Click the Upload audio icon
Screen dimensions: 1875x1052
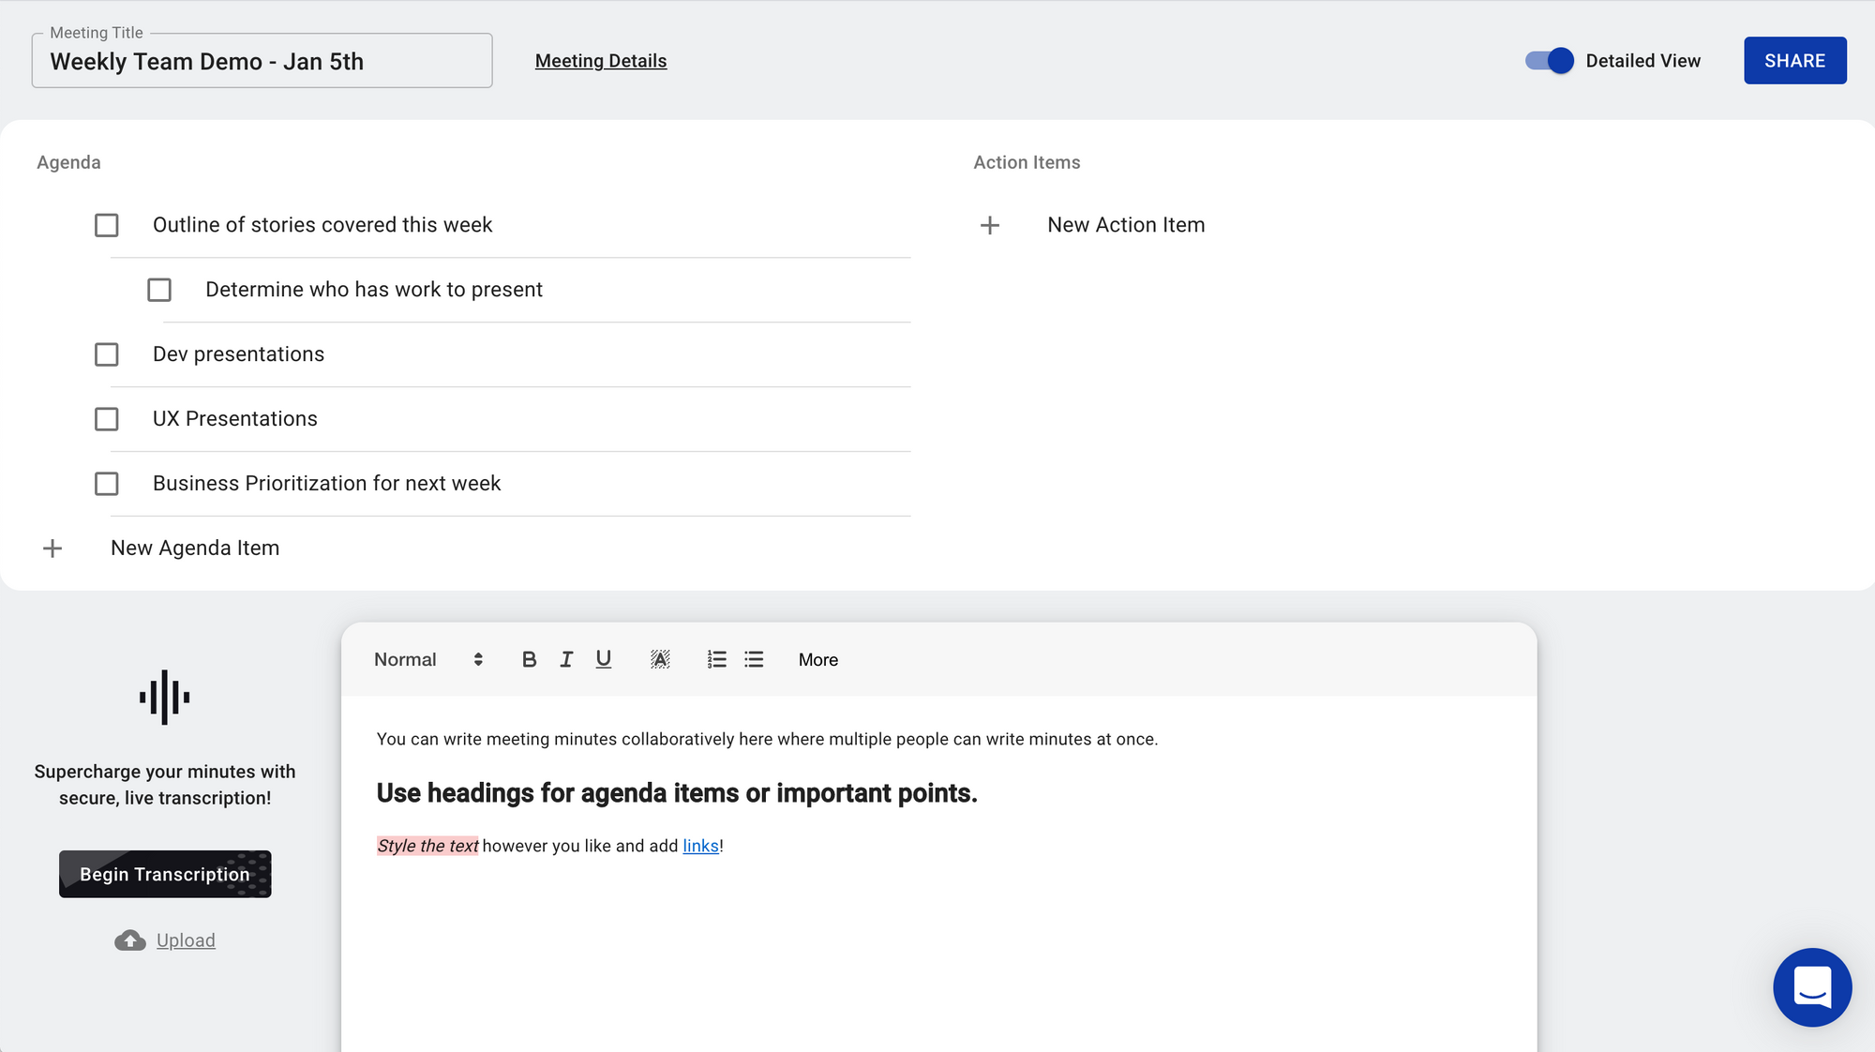pyautogui.click(x=128, y=939)
